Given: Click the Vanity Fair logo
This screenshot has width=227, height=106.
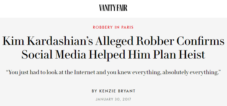Looking at the screenshot, I should pyautogui.click(x=113, y=8).
